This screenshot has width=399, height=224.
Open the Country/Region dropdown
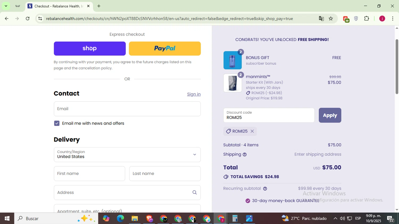127,155
